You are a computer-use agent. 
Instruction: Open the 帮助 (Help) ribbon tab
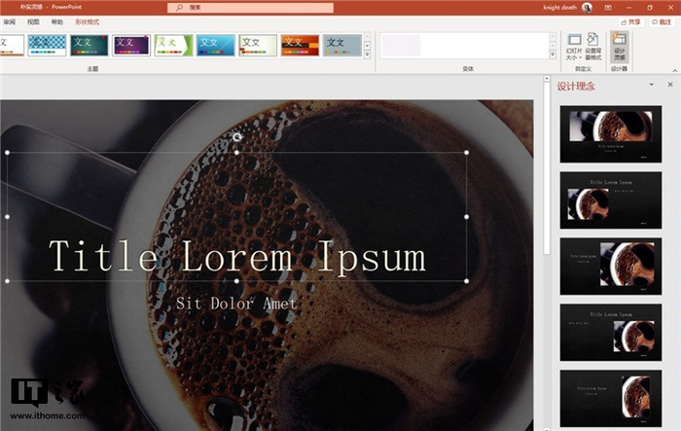pos(56,21)
